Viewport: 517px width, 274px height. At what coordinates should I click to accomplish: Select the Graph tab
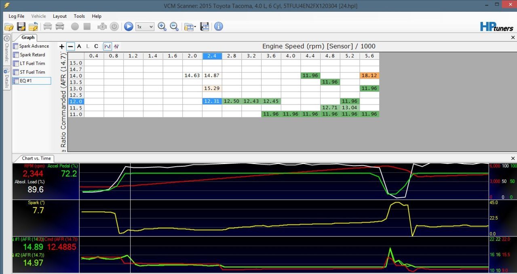(28, 37)
